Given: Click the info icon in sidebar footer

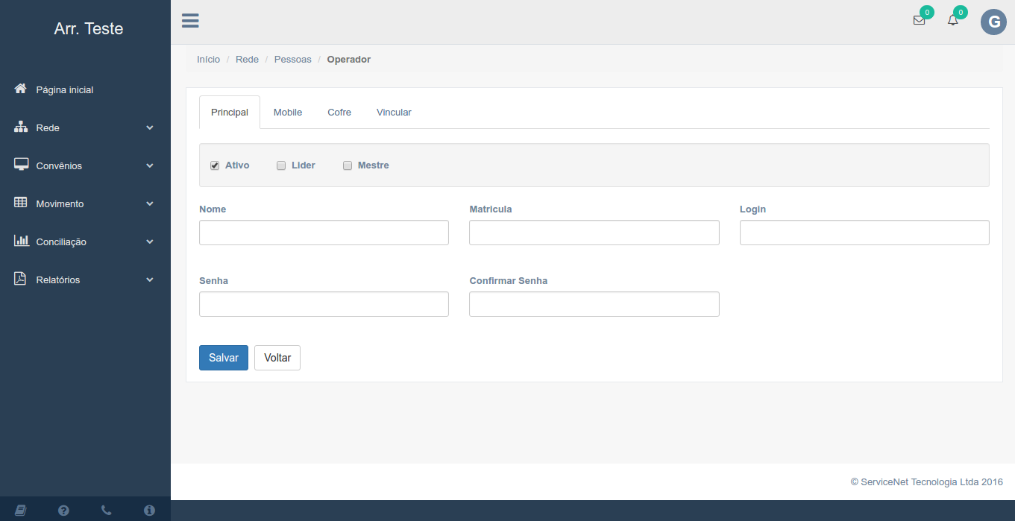Looking at the screenshot, I should (x=149, y=511).
